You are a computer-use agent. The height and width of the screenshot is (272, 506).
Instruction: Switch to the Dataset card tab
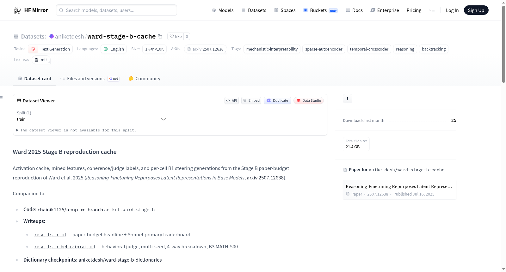click(34, 79)
